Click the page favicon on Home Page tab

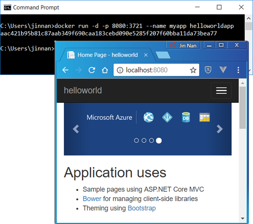71,55
